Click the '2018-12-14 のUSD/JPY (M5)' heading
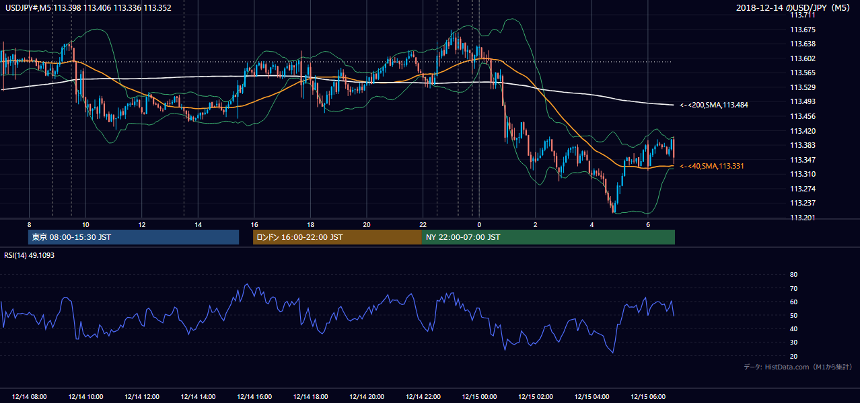This screenshot has width=860, height=403. pyautogui.click(x=794, y=8)
